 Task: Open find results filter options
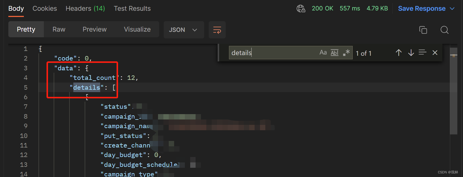tap(422, 53)
